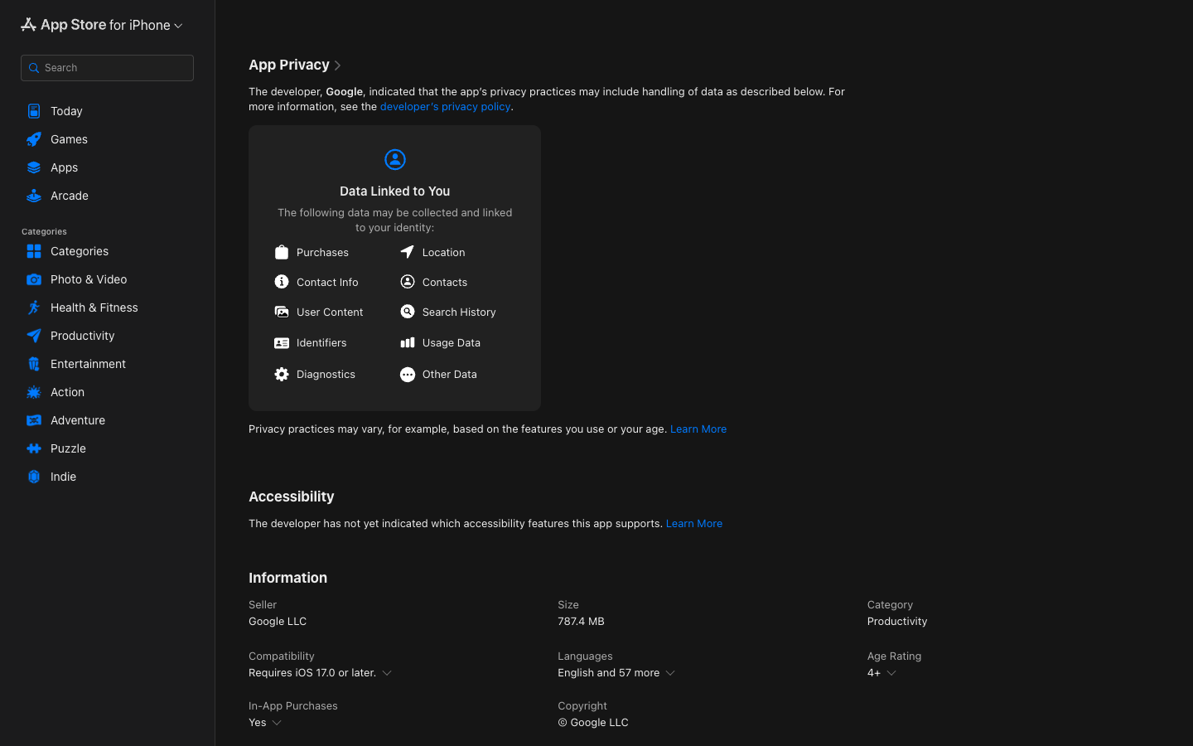Select Puzzle category label
The height and width of the screenshot is (746, 1193).
[68, 448]
